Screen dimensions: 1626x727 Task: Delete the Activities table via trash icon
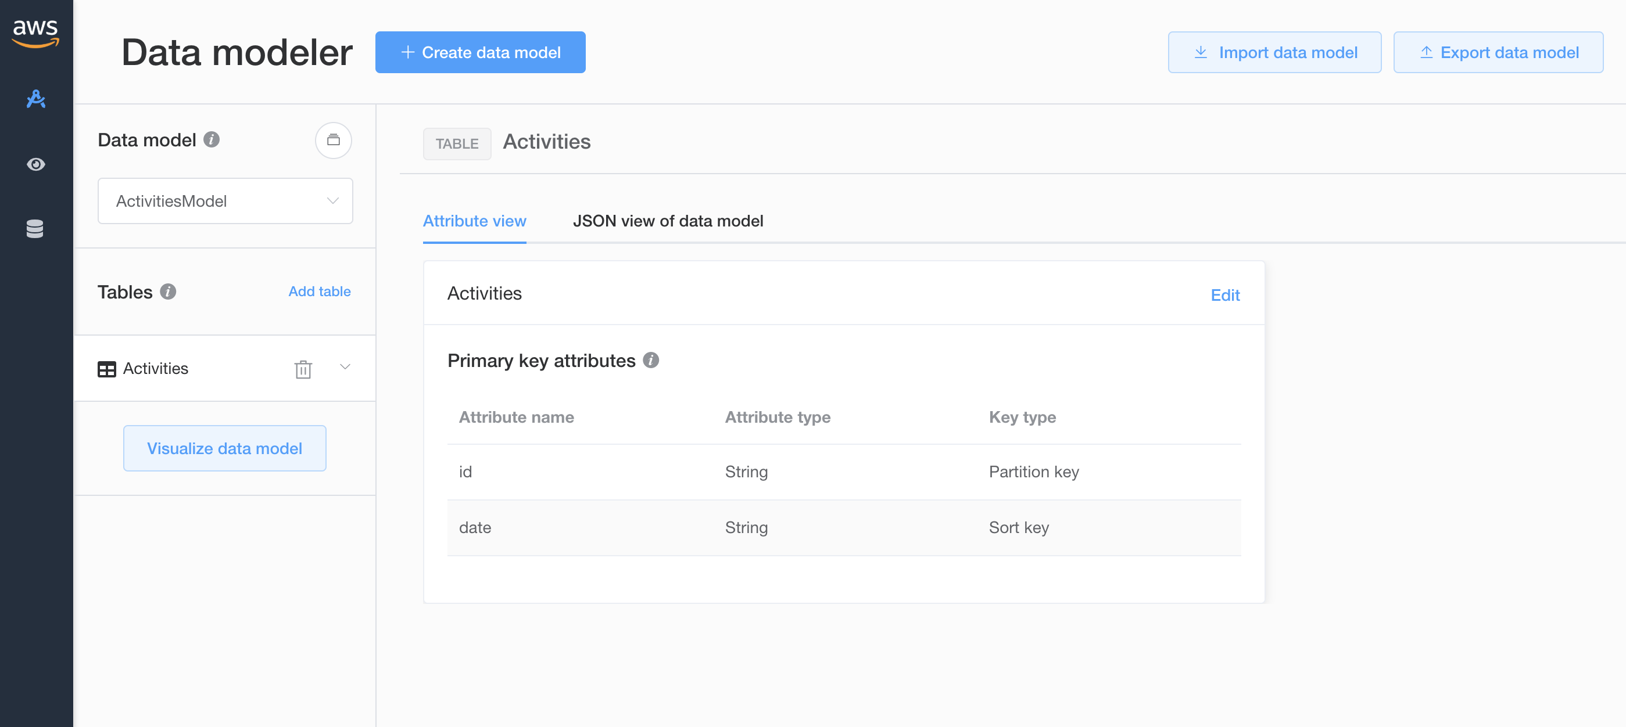[303, 369]
